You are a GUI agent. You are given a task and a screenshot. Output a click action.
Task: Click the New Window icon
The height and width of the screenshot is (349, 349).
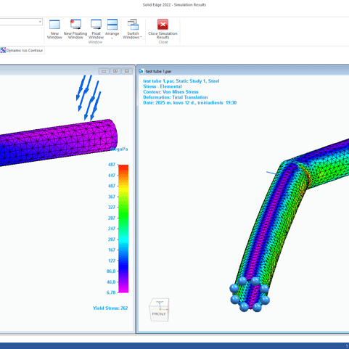click(x=54, y=29)
